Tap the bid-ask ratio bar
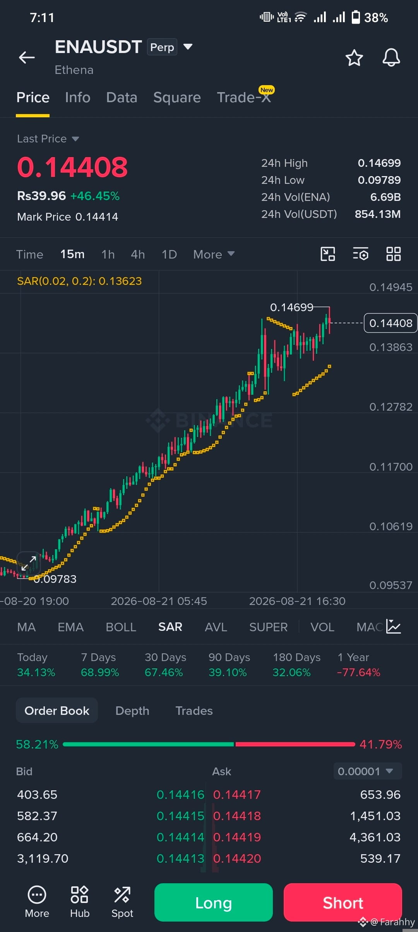 coord(209,744)
